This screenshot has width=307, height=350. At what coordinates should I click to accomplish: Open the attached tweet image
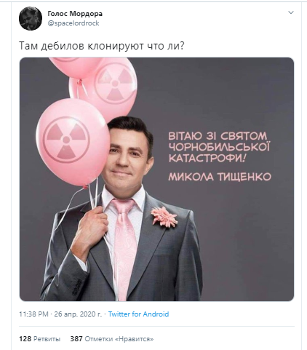coord(156,179)
